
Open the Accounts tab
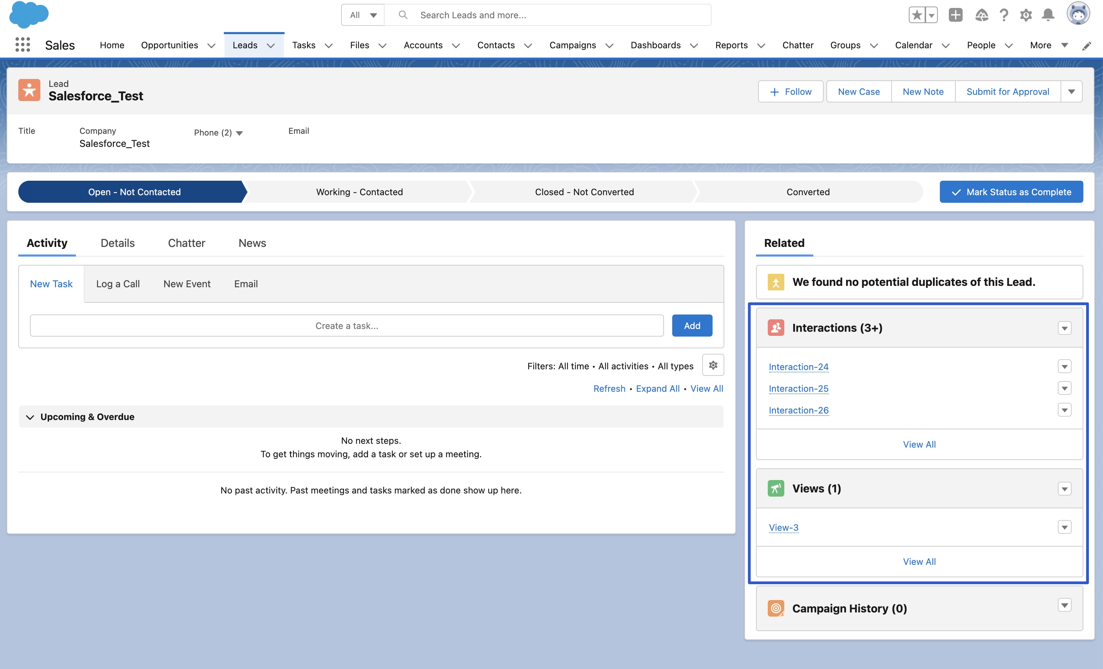tap(423, 45)
